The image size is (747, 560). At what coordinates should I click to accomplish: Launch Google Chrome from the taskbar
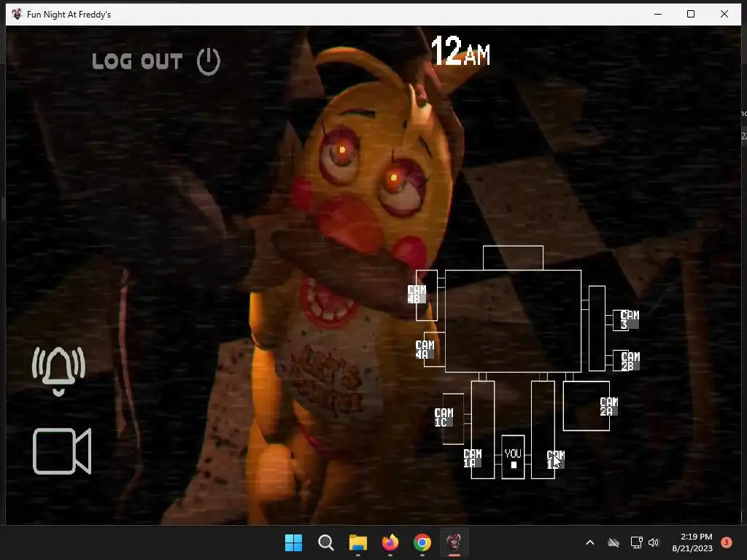pyautogui.click(x=422, y=542)
